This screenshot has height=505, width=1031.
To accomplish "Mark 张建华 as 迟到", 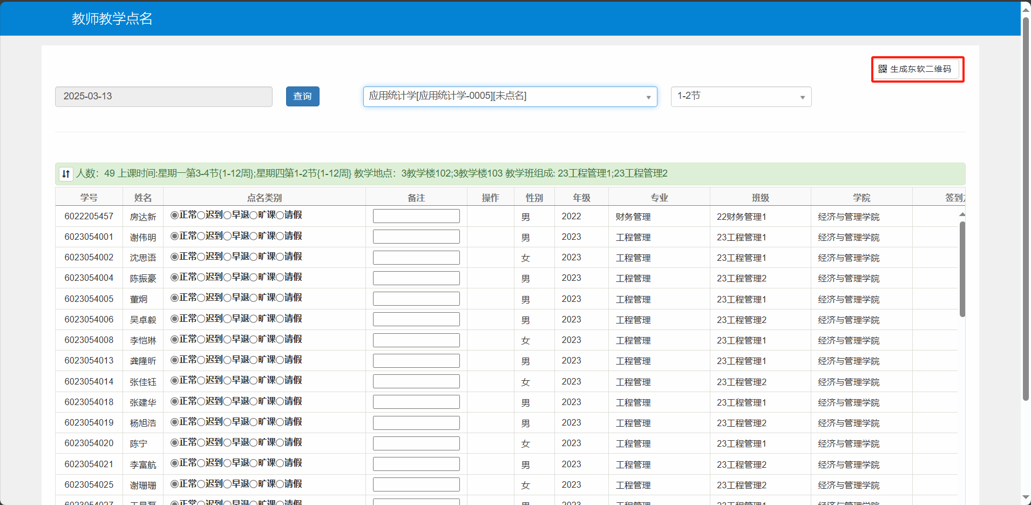I will pos(201,401).
